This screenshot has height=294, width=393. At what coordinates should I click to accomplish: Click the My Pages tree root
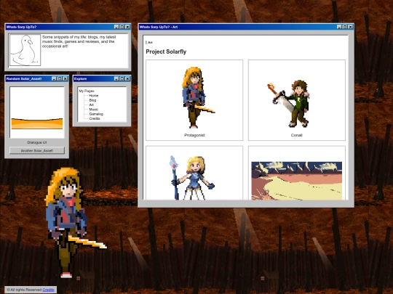click(87, 91)
